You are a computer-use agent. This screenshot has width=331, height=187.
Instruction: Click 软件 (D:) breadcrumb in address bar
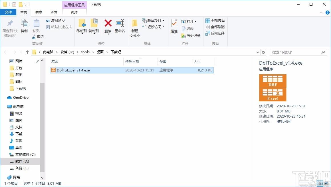pyautogui.click(x=67, y=52)
